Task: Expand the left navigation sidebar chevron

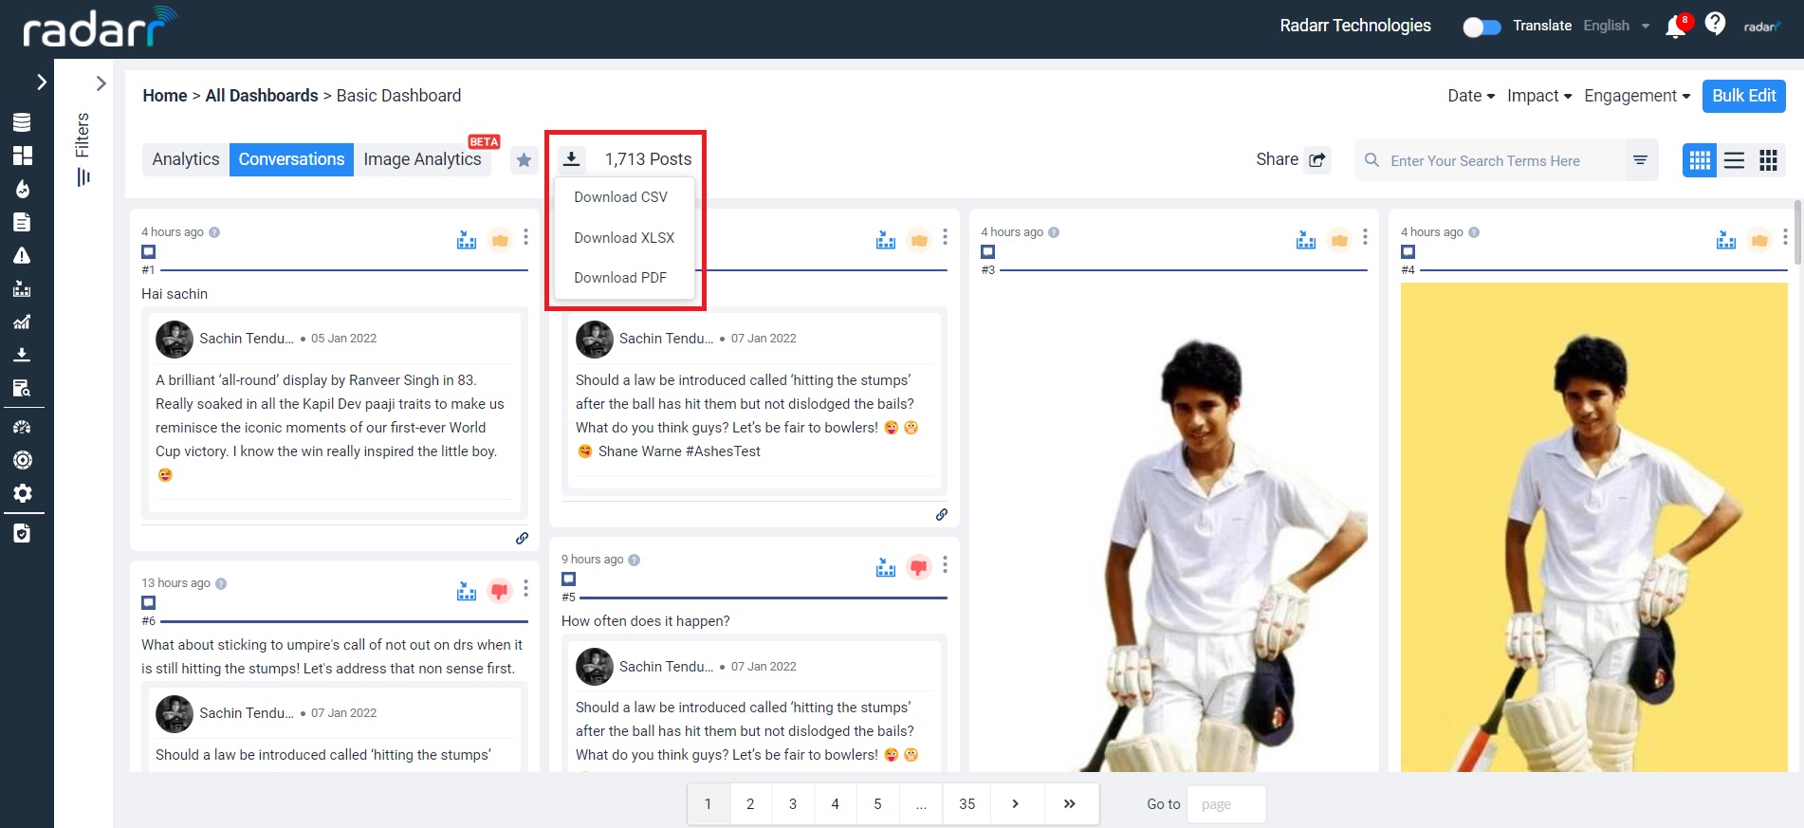Action: (41, 83)
